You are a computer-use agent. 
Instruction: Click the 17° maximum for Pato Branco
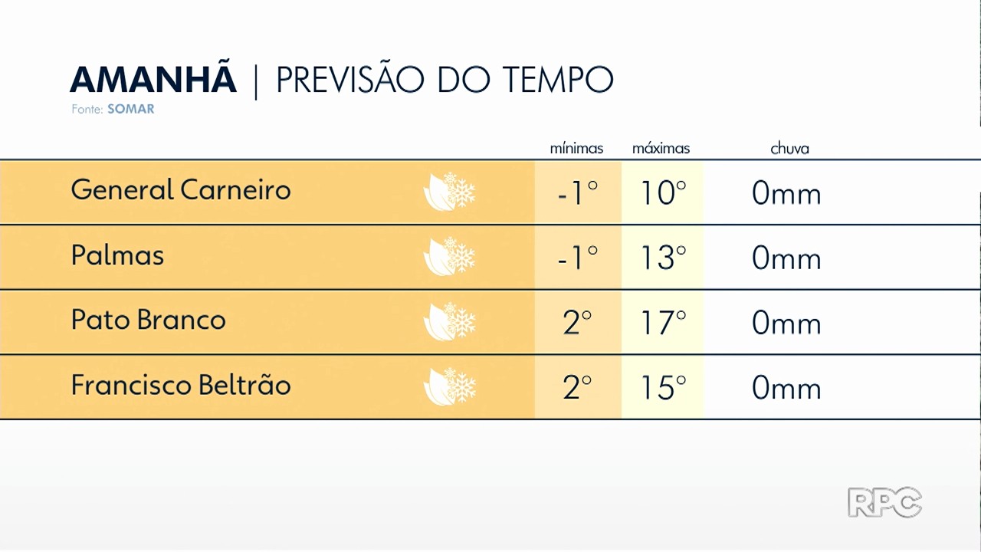[664, 323]
